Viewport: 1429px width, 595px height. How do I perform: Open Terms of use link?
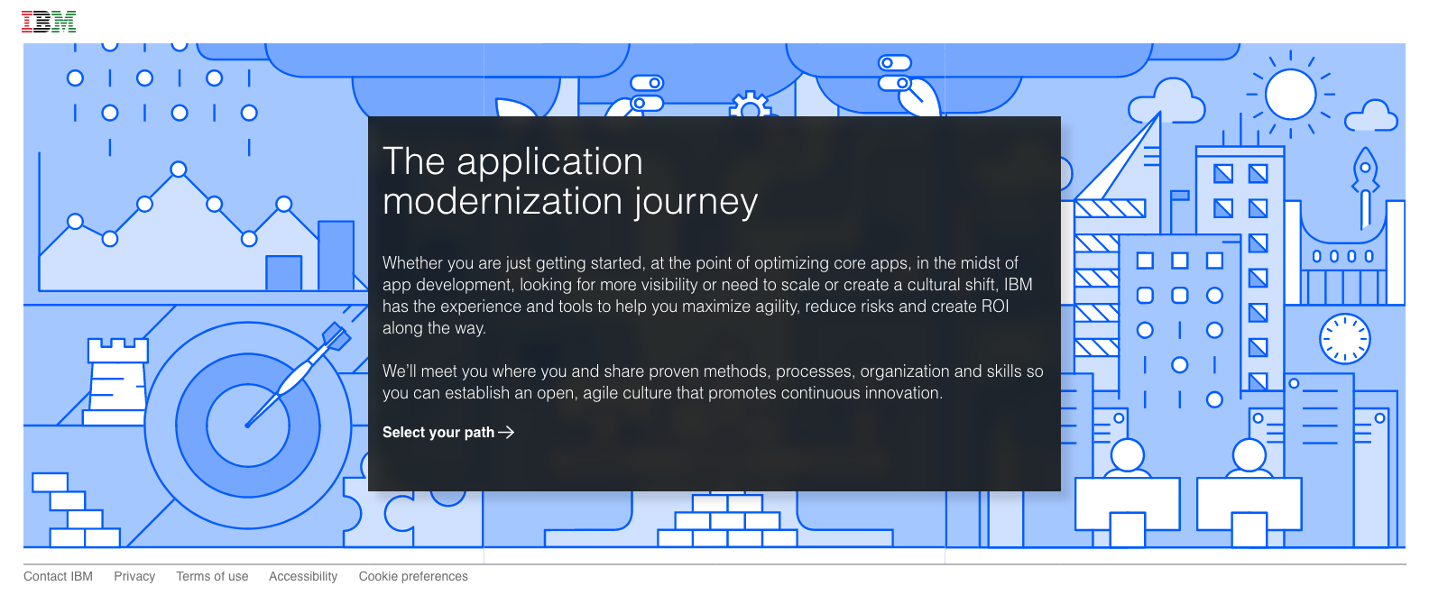click(212, 577)
